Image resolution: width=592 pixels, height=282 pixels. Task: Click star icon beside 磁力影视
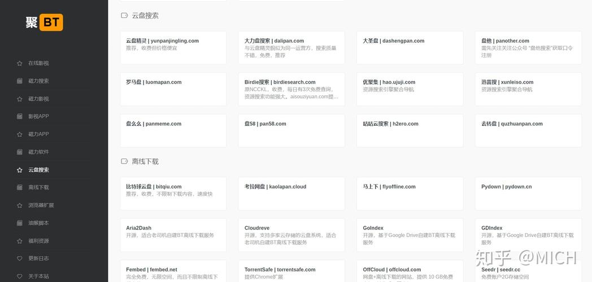pos(20,99)
